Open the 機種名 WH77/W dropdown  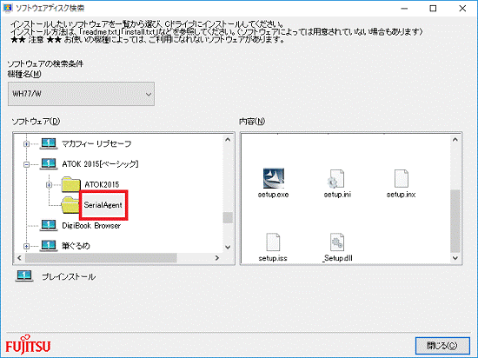[81, 94]
